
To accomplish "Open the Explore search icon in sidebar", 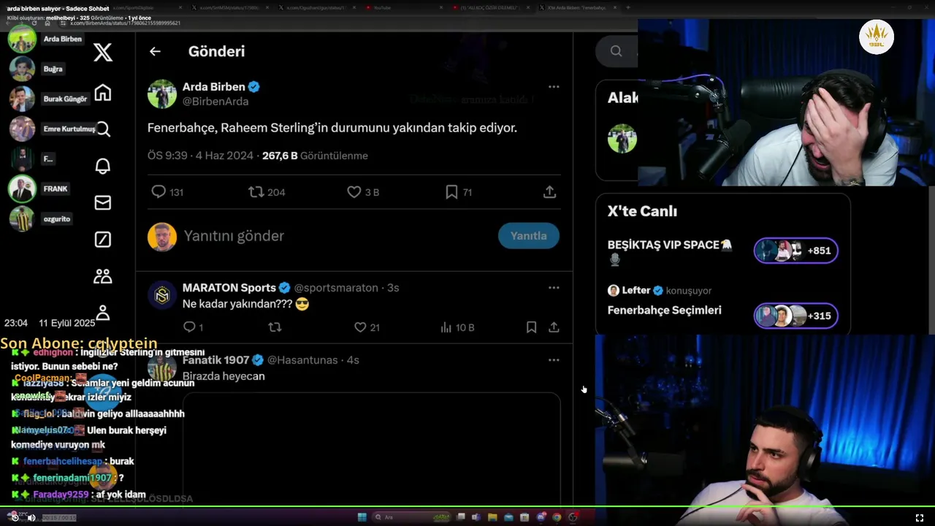I will 103,129.
